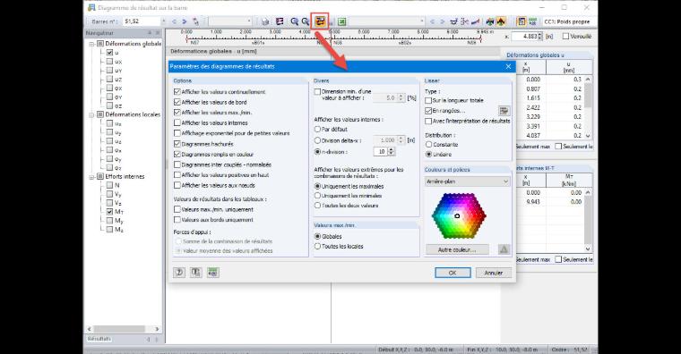Check uX under Déformations globales

coord(109,62)
